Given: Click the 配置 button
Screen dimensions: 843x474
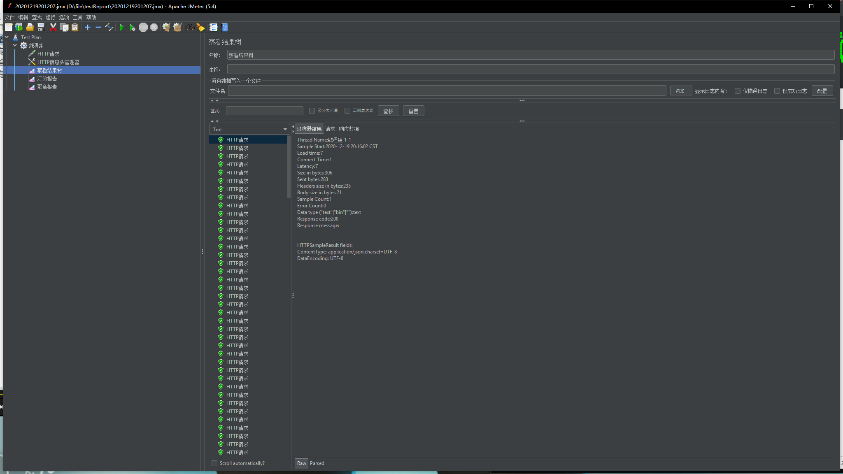Looking at the screenshot, I should point(822,91).
